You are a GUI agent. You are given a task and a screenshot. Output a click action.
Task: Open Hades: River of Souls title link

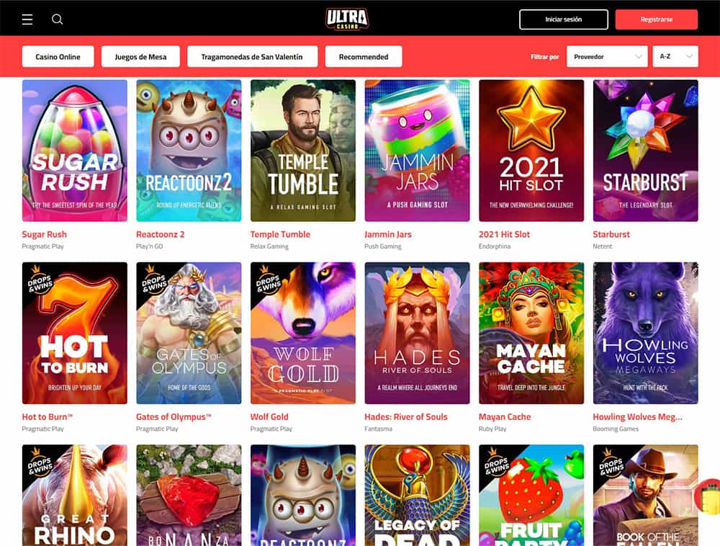pyautogui.click(x=406, y=416)
